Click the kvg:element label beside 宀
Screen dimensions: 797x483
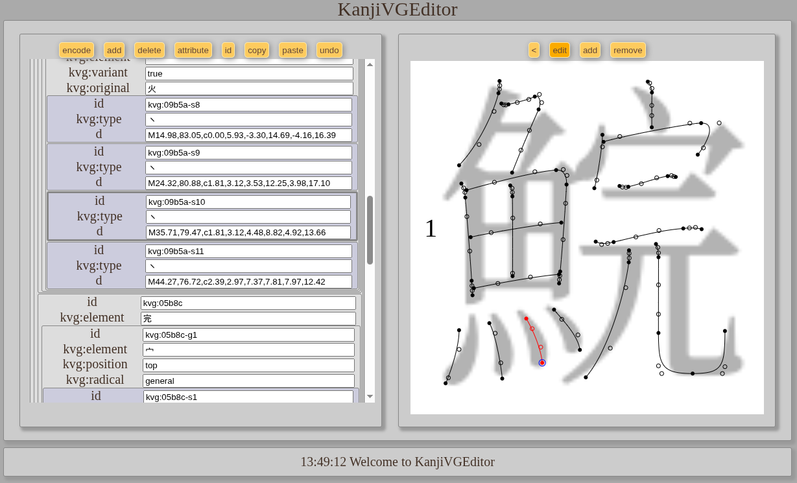click(95, 349)
